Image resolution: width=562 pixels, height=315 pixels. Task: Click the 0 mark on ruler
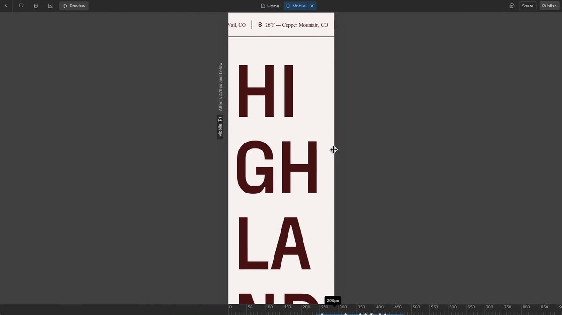tap(230, 307)
